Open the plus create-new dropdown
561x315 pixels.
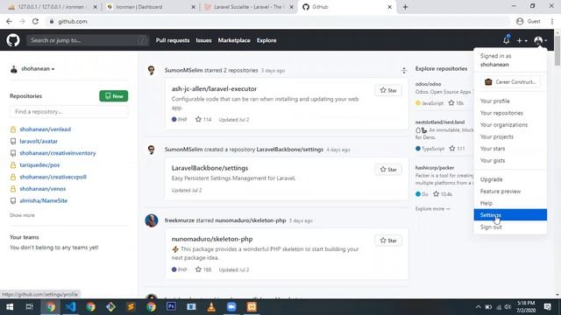coord(522,41)
